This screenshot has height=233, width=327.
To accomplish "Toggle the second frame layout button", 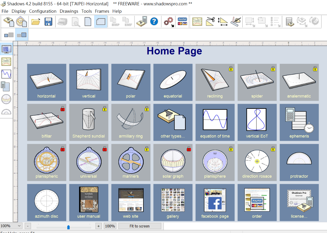I will (22, 35).
